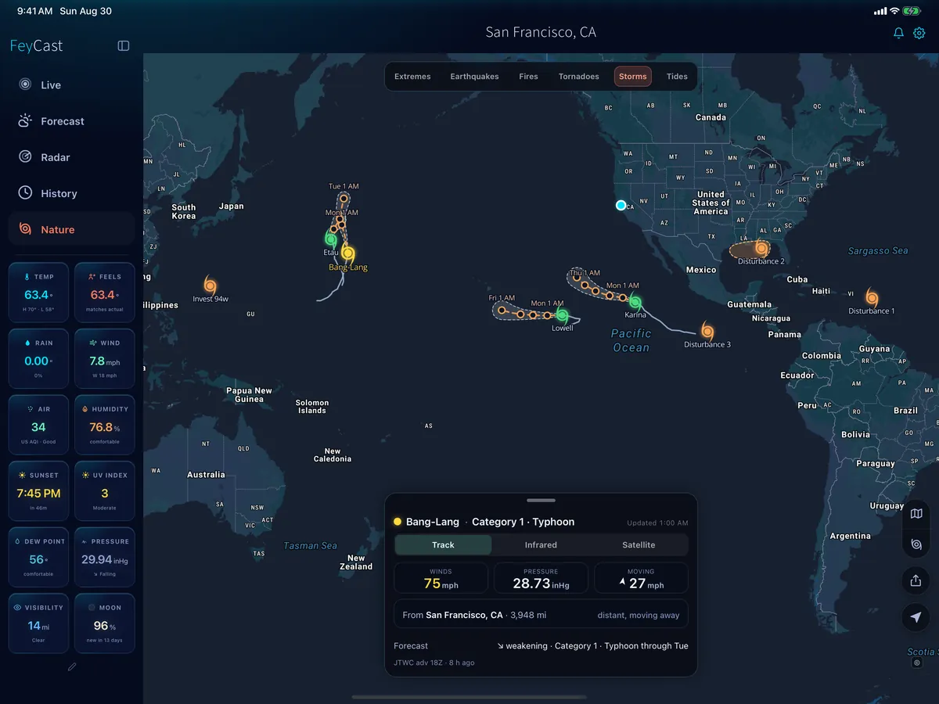Open the WIND tile
Image resolution: width=939 pixels, height=704 pixels.
click(x=104, y=358)
